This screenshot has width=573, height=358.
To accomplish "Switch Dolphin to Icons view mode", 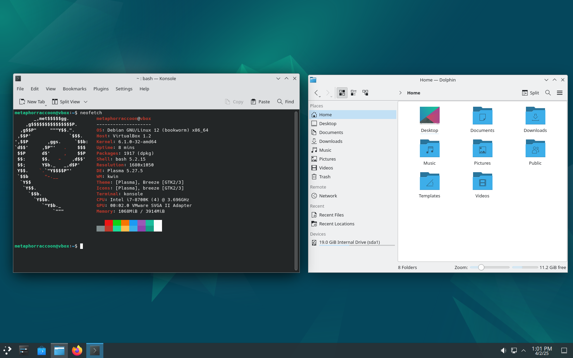I will click(342, 93).
